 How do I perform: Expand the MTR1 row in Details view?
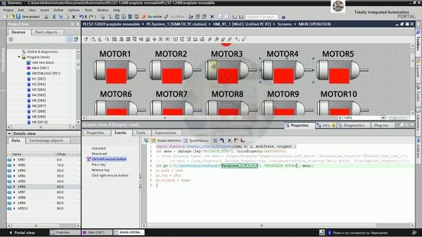pyautogui.click(x=15, y=159)
